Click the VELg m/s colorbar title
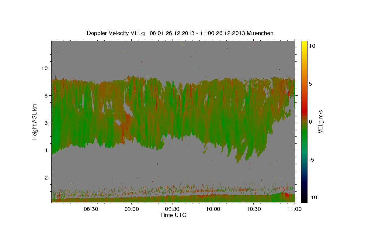 pyautogui.click(x=321, y=122)
